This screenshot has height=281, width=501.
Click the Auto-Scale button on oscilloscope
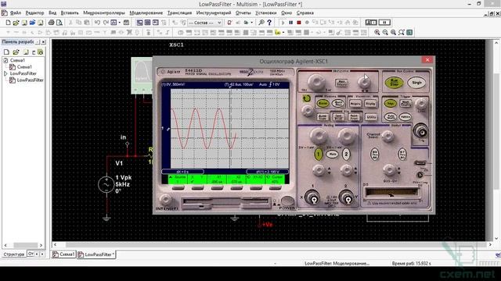coord(323,117)
